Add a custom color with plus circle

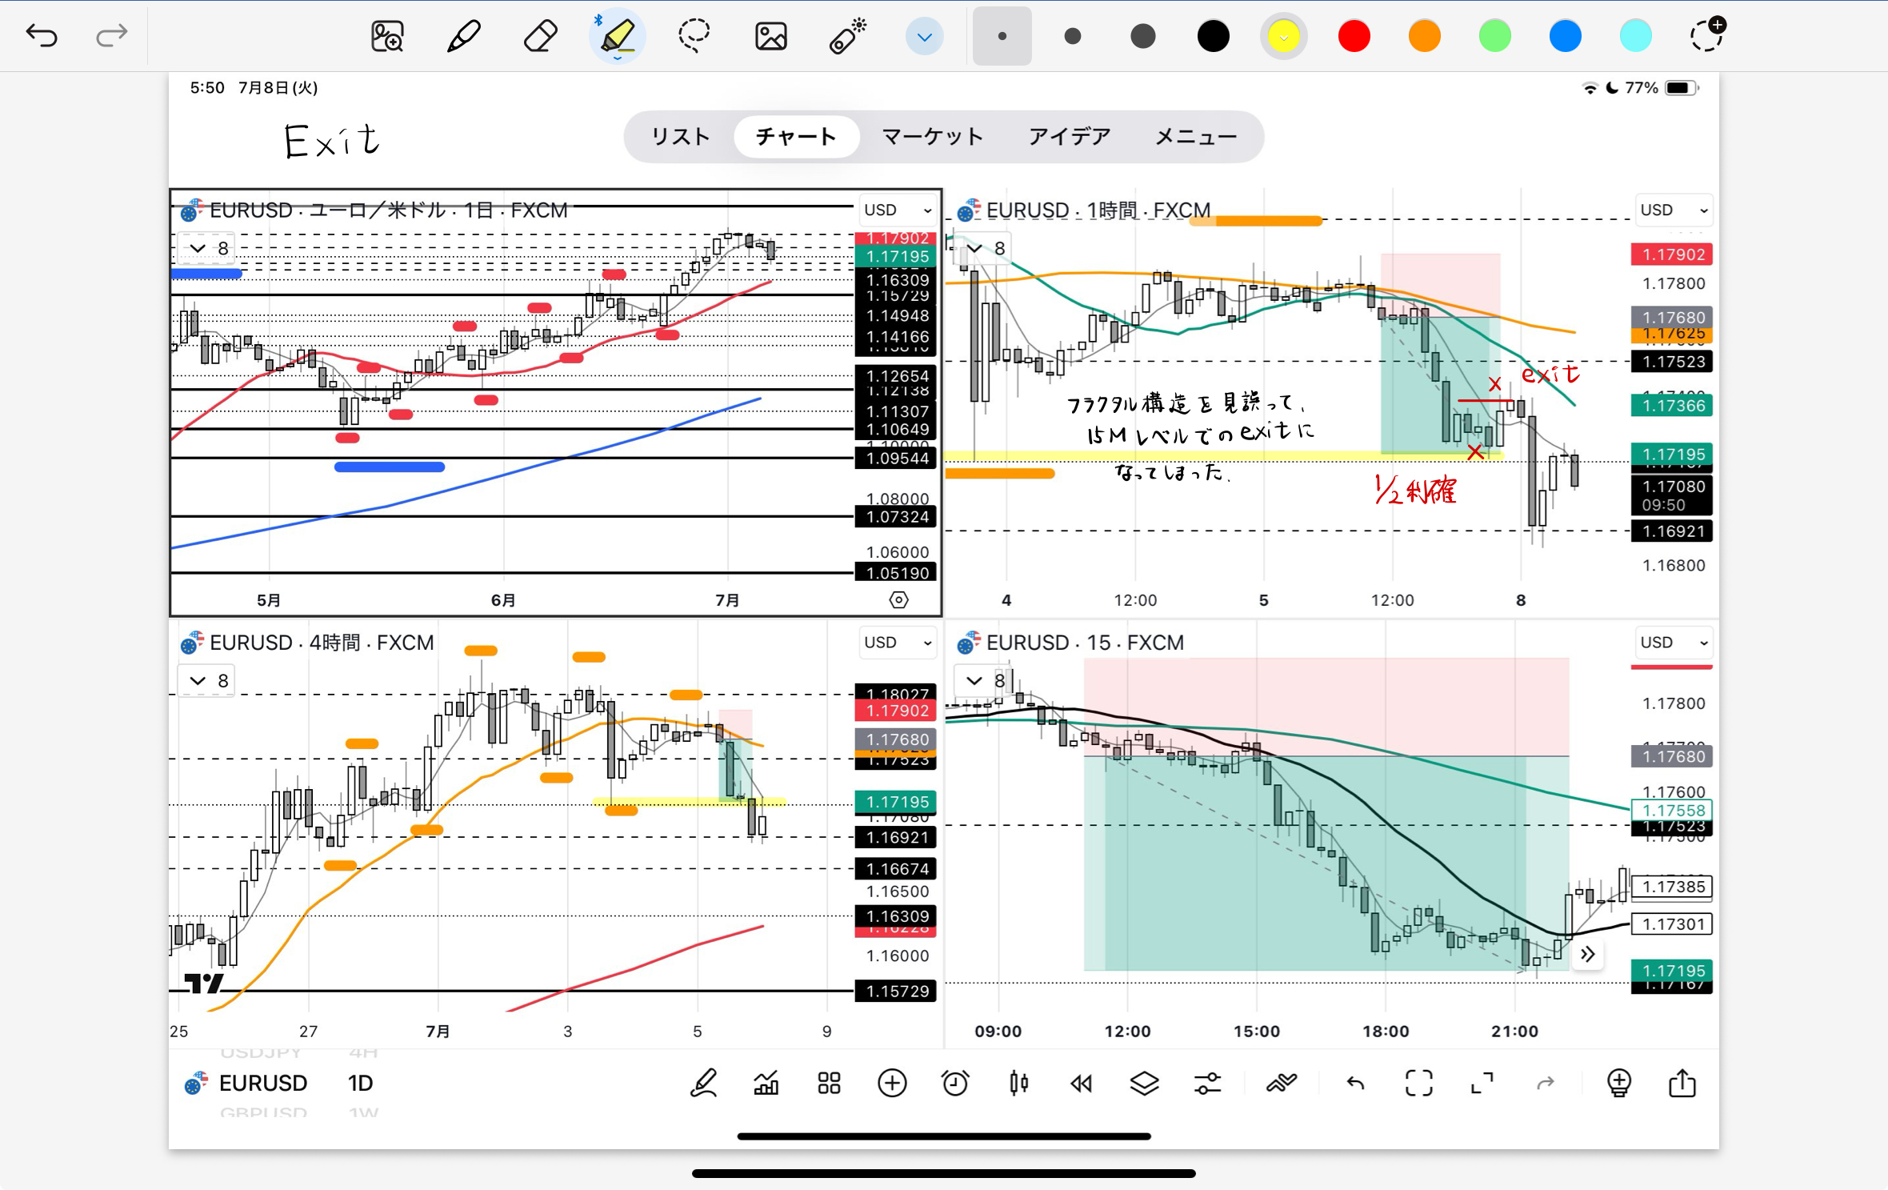[1707, 35]
